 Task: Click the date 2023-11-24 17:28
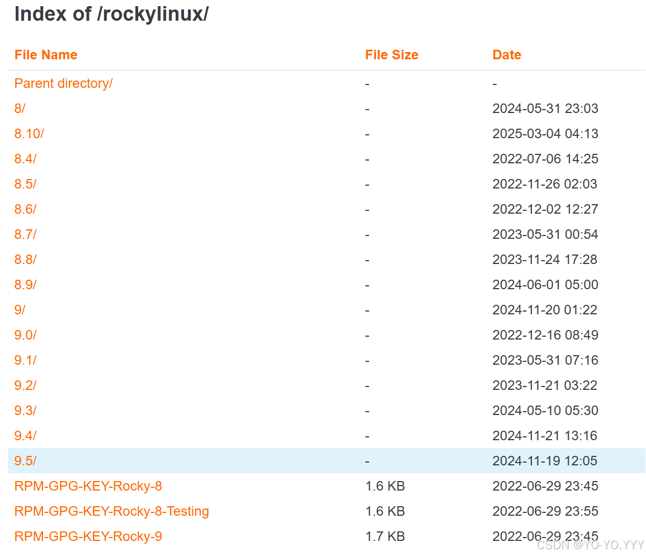pyautogui.click(x=545, y=259)
